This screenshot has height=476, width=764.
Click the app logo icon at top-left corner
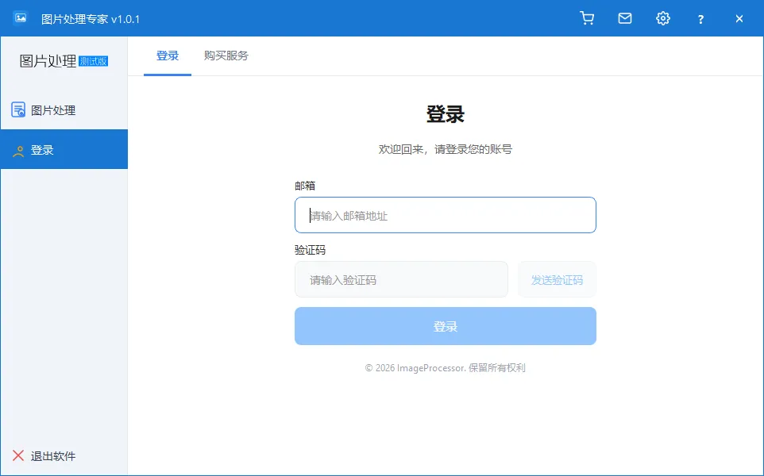(x=19, y=17)
